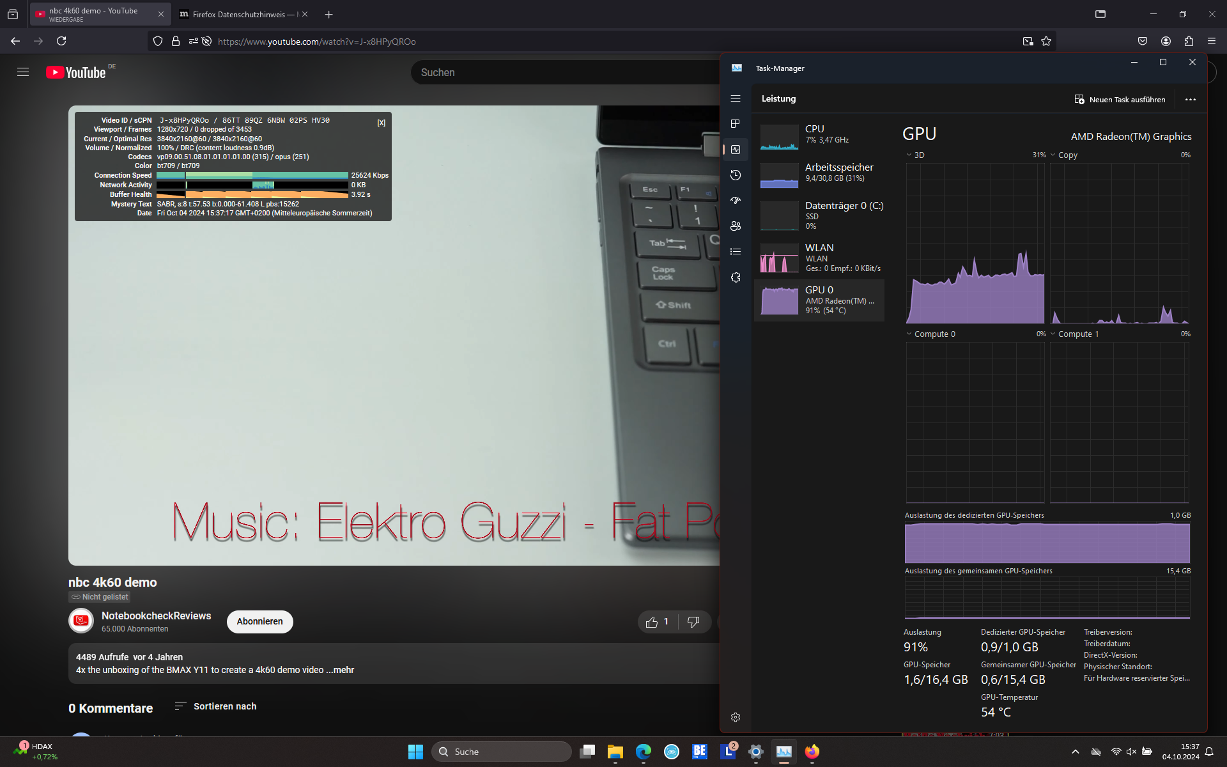Open Task Manager services page
The width and height of the screenshot is (1227, 767).
point(736,277)
